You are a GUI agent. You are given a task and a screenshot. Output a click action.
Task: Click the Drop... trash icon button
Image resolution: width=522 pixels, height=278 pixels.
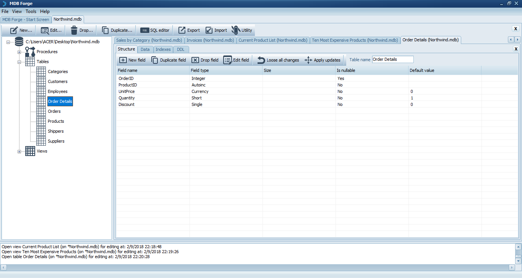pos(81,30)
